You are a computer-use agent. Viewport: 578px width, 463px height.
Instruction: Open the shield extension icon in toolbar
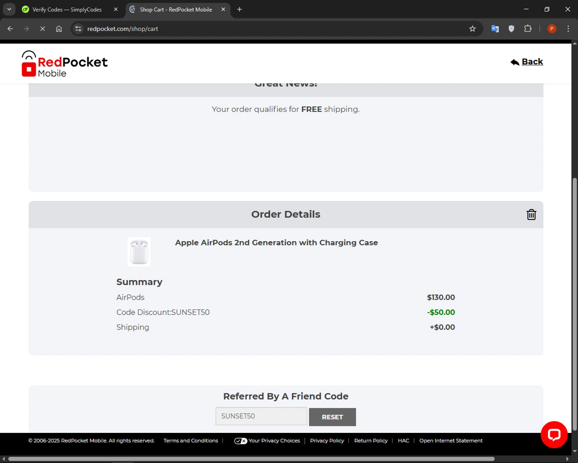tap(511, 29)
